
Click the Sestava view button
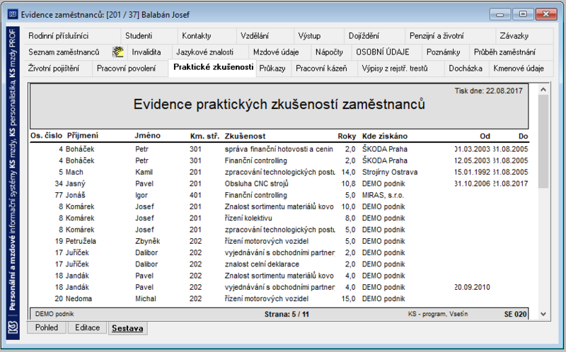click(128, 329)
